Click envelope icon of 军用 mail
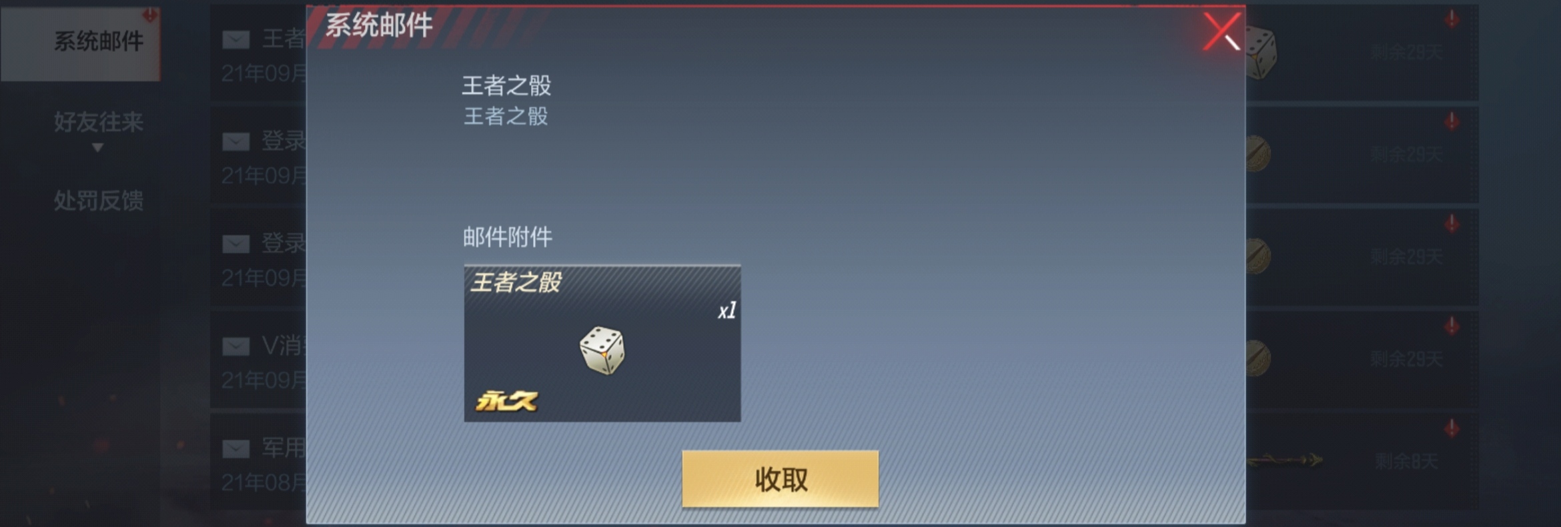Image resolution: width=1561 pixels, height=527 pixels. point(235,449)
